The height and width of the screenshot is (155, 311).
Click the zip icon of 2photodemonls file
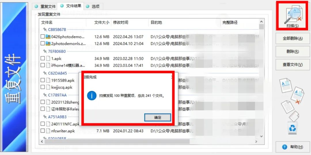click(48, 43)
